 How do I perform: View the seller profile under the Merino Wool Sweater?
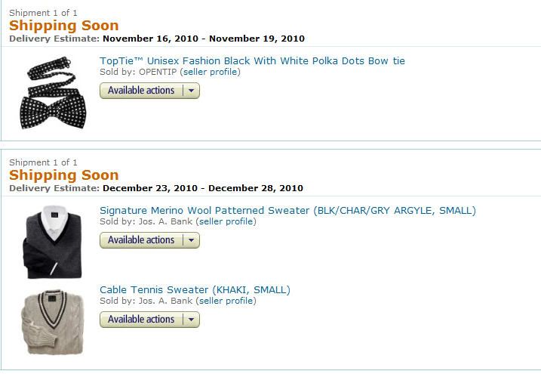(226, 221)
